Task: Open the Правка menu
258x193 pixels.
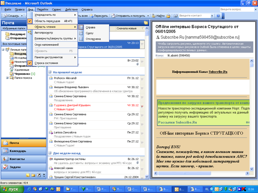Action: pos(20,10)
